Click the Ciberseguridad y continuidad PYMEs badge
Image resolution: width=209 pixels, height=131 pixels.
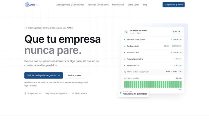(x=49, y=28)
